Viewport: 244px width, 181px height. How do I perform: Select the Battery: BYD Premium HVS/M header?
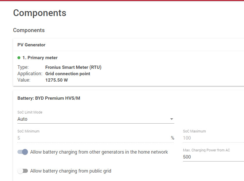[x=49, y=98]
